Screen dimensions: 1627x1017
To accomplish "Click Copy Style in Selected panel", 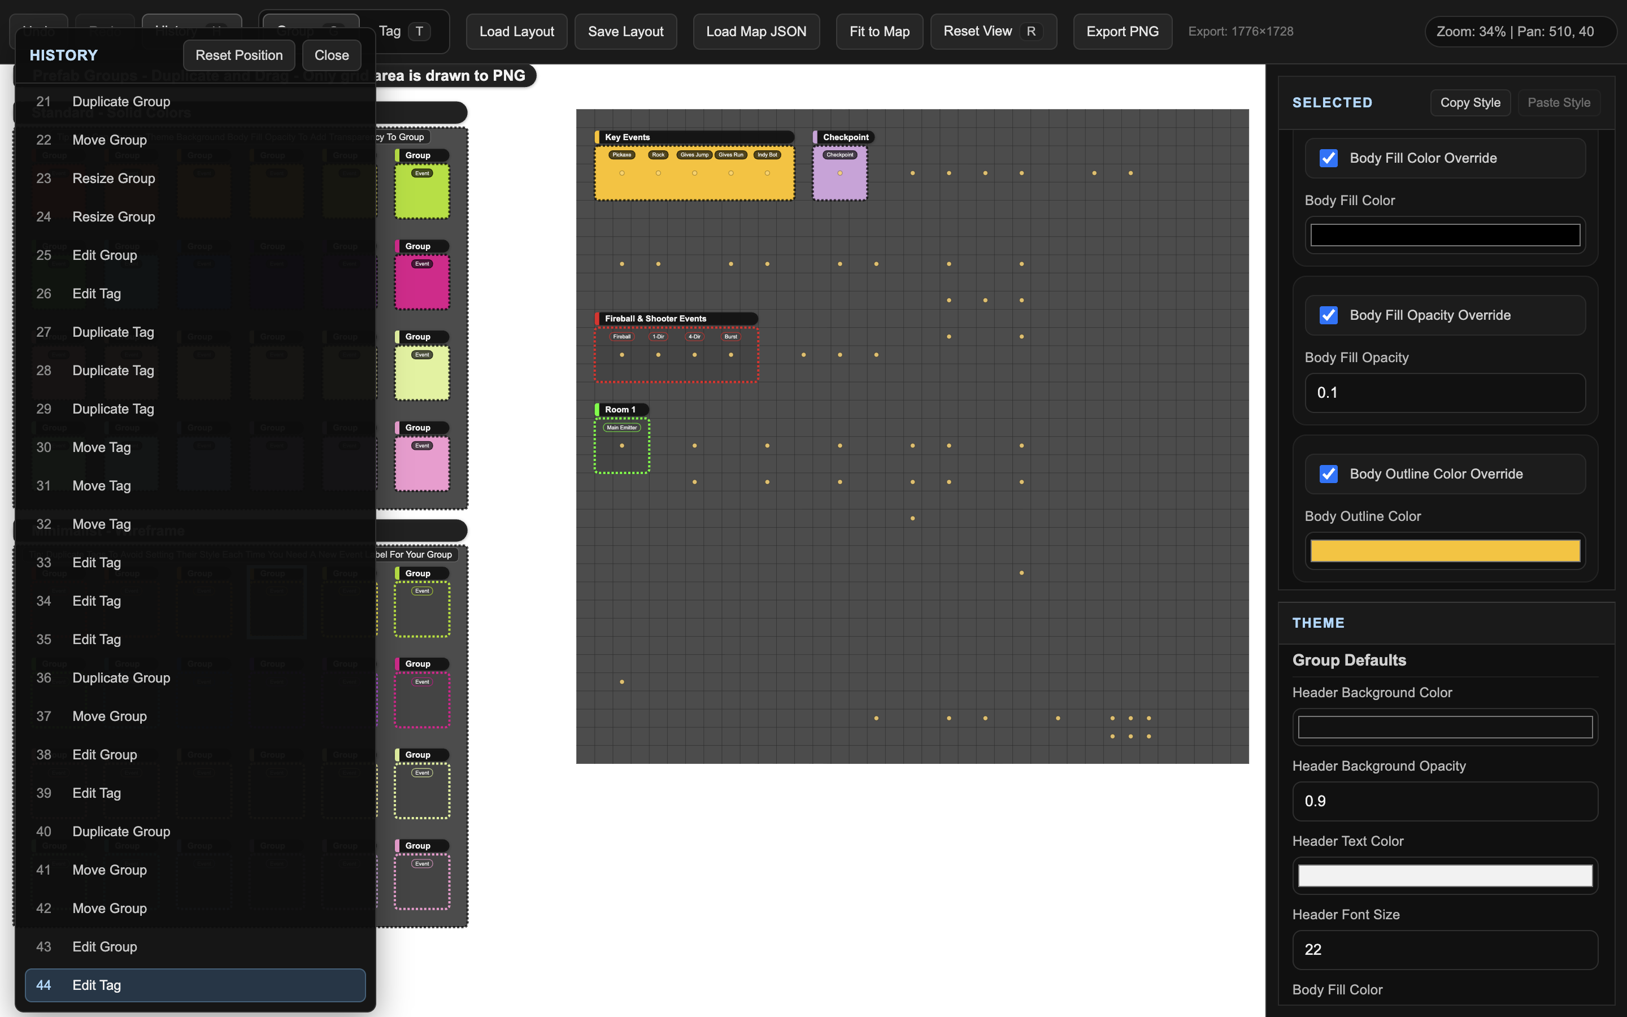I will (x=1470, y=103).
